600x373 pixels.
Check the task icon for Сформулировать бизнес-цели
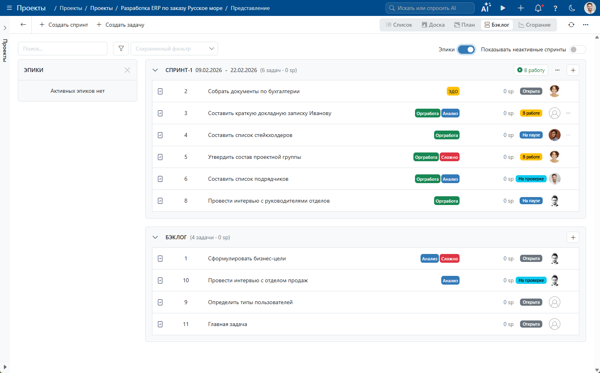click(160, 258)
